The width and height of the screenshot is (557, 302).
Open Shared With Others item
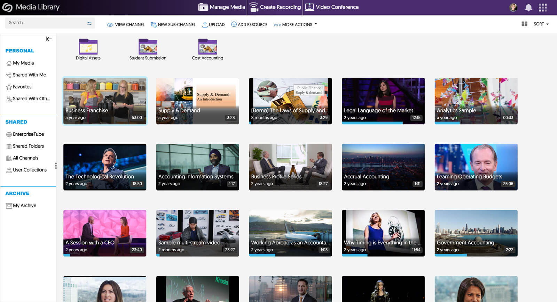[x=28, y=99]
